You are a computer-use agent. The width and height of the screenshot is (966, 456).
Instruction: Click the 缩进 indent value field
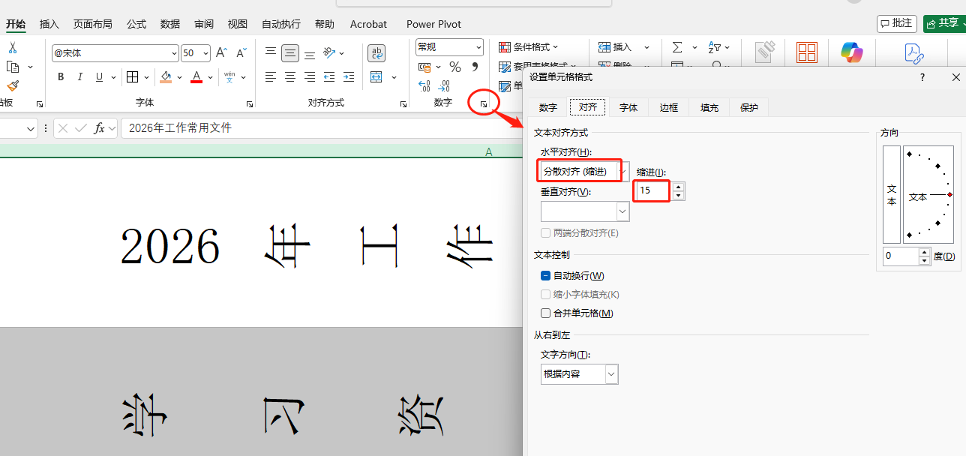click(x=652, y=191)
